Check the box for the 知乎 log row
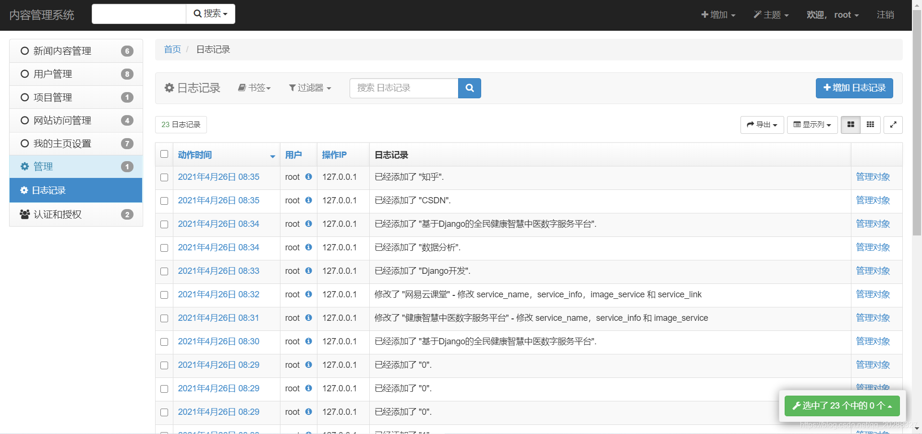The width and height of the screenshot is (922, 434). click(x=164, y=177)
